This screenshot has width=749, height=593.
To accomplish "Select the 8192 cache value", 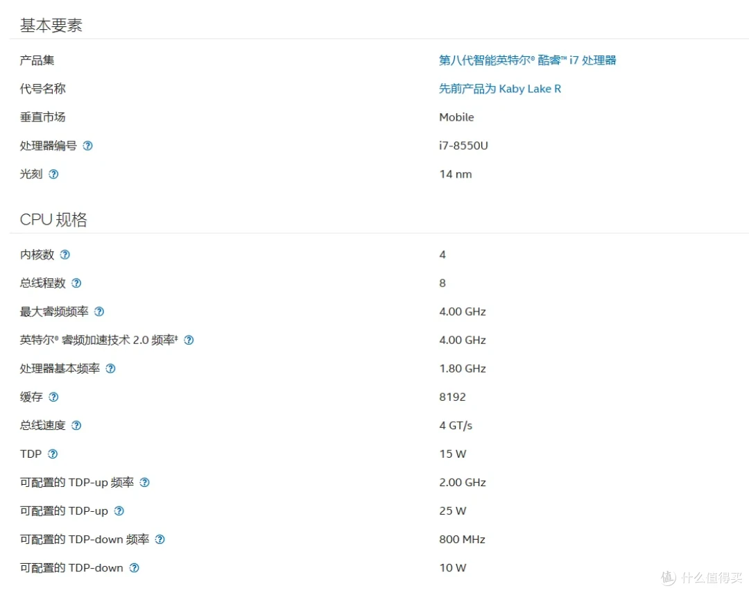I will [x=452, y=397].
